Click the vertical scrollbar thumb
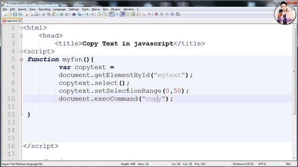 pyautogui.click(x=294, y=71)
